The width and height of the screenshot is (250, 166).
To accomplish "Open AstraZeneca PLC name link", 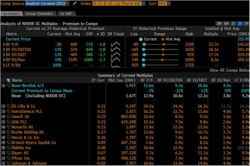I will (x=27, y=112).
